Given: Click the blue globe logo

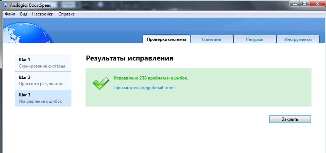Looking at the screenshot, I should [x=28, y=33].
